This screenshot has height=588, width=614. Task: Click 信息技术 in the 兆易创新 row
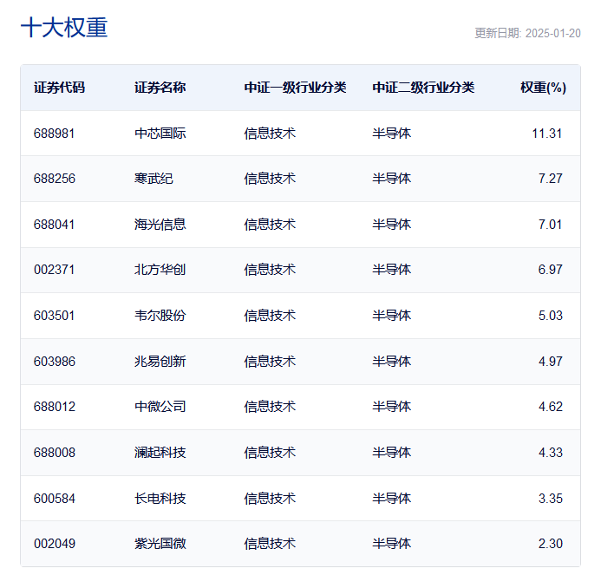[270, 362]
